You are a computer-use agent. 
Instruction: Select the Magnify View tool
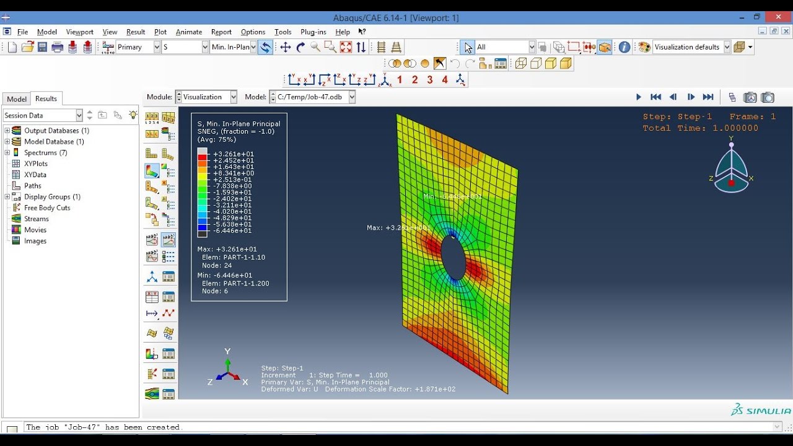click(x=315, y=47)
